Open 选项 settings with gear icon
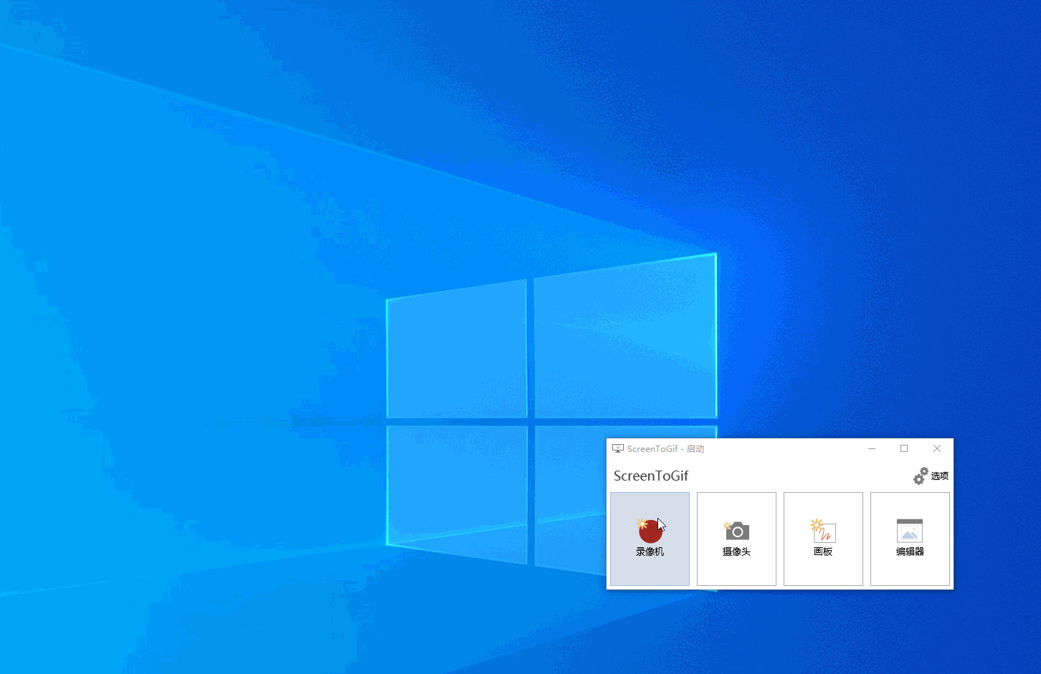This screenshot has height=674, width=1041. pos(931,476)
